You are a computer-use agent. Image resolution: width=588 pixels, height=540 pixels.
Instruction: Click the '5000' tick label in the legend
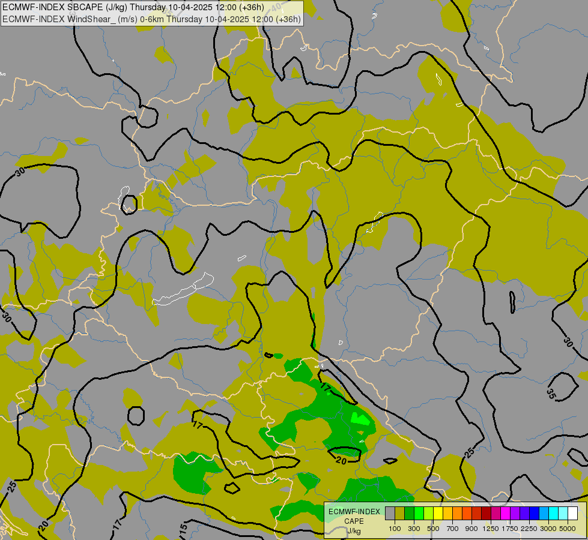tap(568, 529)
